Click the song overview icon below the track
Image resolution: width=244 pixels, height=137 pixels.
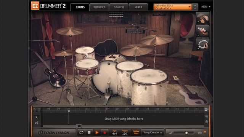(x=79, y=126)
